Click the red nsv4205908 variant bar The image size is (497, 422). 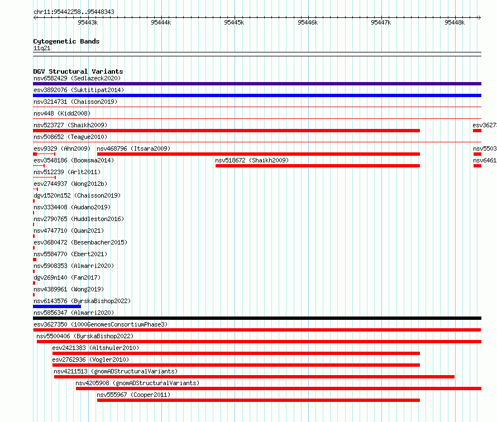coord(279,389)
